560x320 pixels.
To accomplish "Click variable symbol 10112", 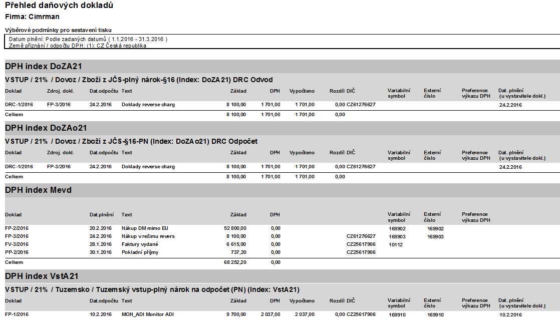I will 395,244.
